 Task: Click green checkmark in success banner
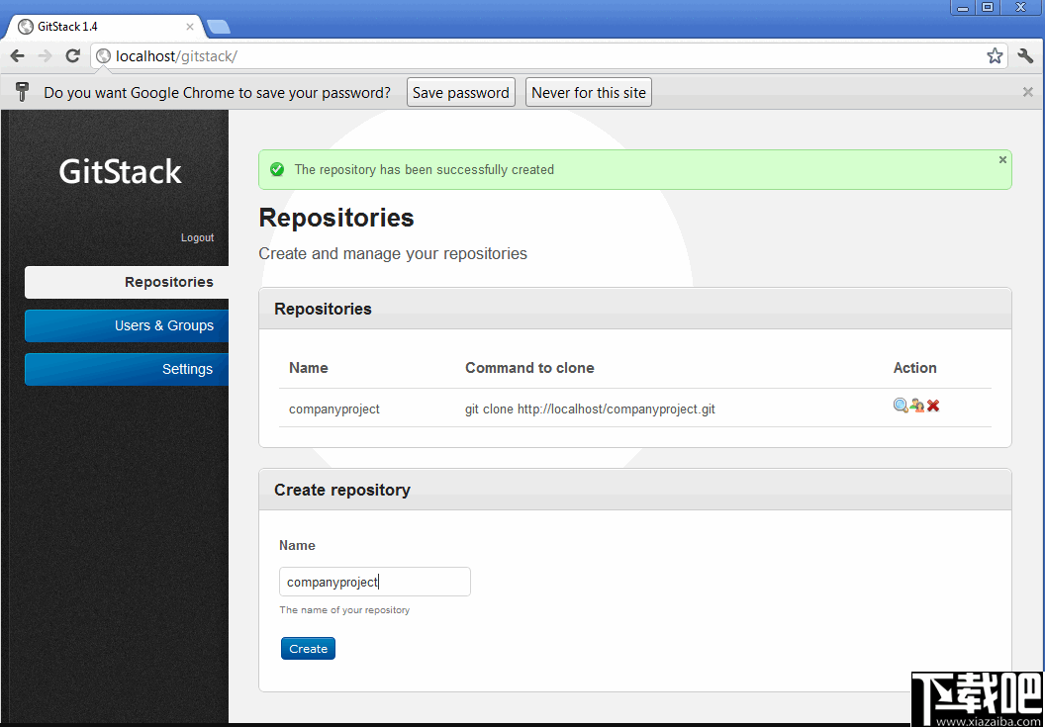click(277, 169)
